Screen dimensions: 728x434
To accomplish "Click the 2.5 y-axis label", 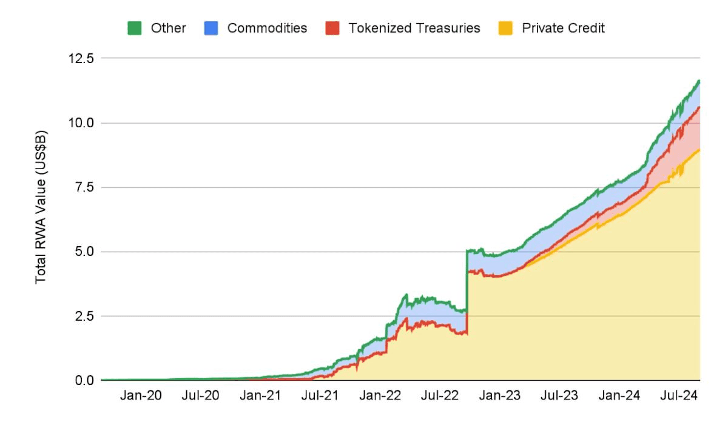I will (x=84, y=316).
